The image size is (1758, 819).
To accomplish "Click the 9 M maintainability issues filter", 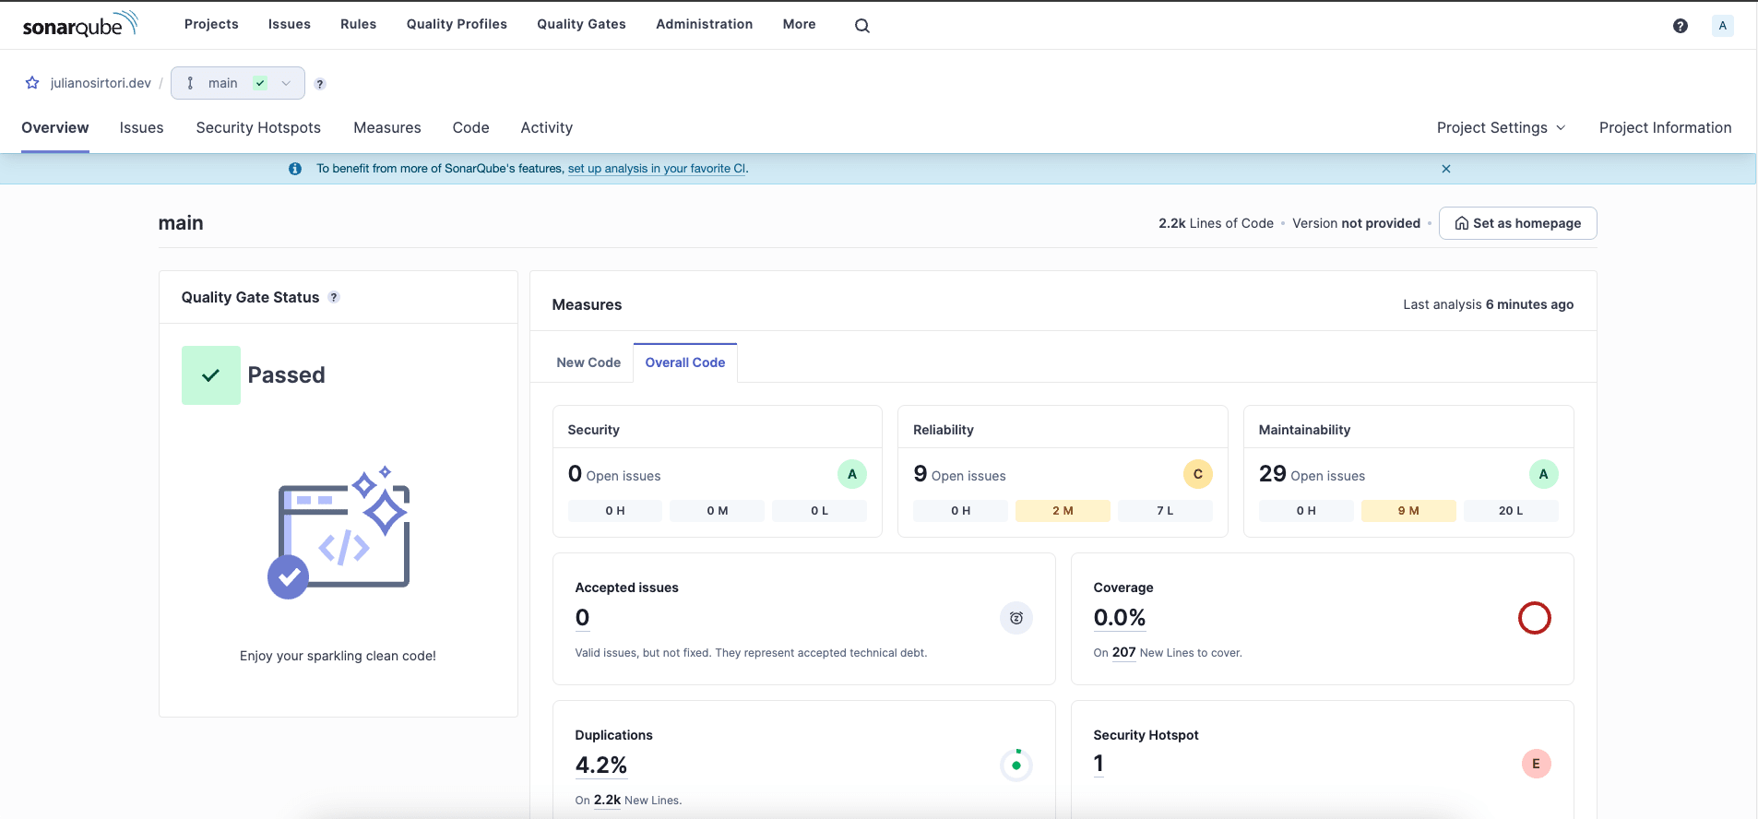I will click(1408, 511).
